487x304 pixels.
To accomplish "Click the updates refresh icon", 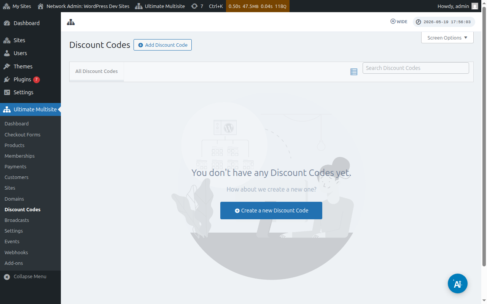I will tap(194, 6).
